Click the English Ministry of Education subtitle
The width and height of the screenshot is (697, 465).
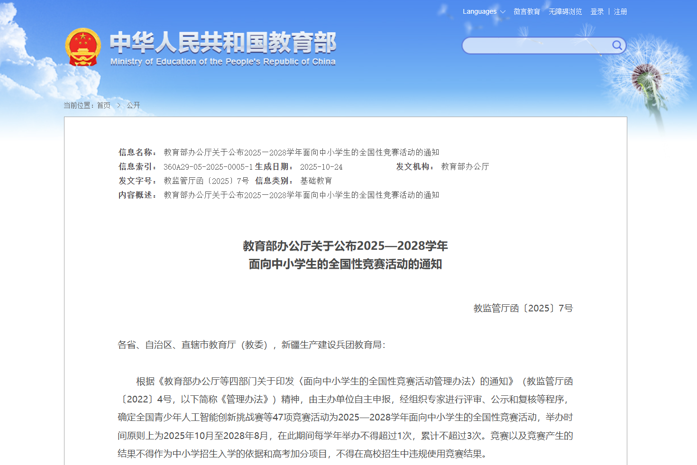click(x=223, y=62)
